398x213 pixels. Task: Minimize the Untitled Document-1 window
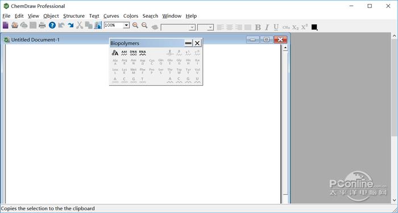click(253, 40)
